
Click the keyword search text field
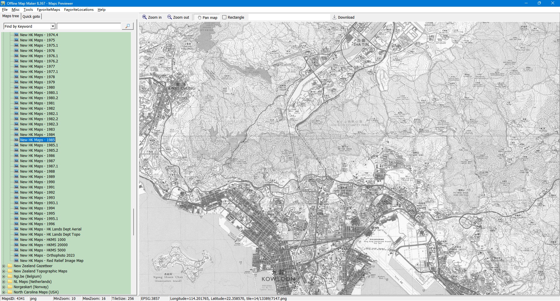coord(89,26)
